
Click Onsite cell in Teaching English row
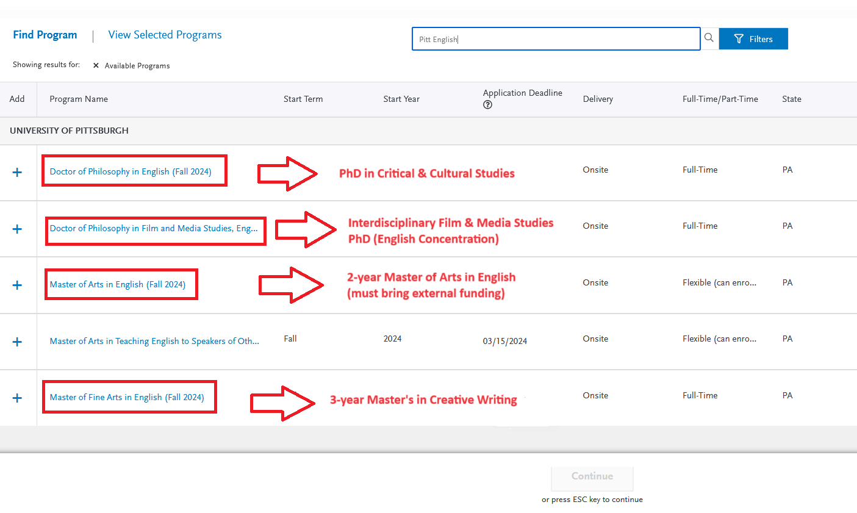click(595, 339)
